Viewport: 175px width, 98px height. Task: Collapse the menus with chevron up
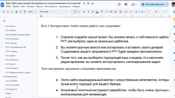[165, 12]
